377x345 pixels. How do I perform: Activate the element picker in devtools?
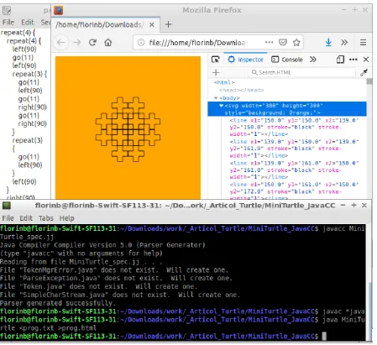pos(216,60)
